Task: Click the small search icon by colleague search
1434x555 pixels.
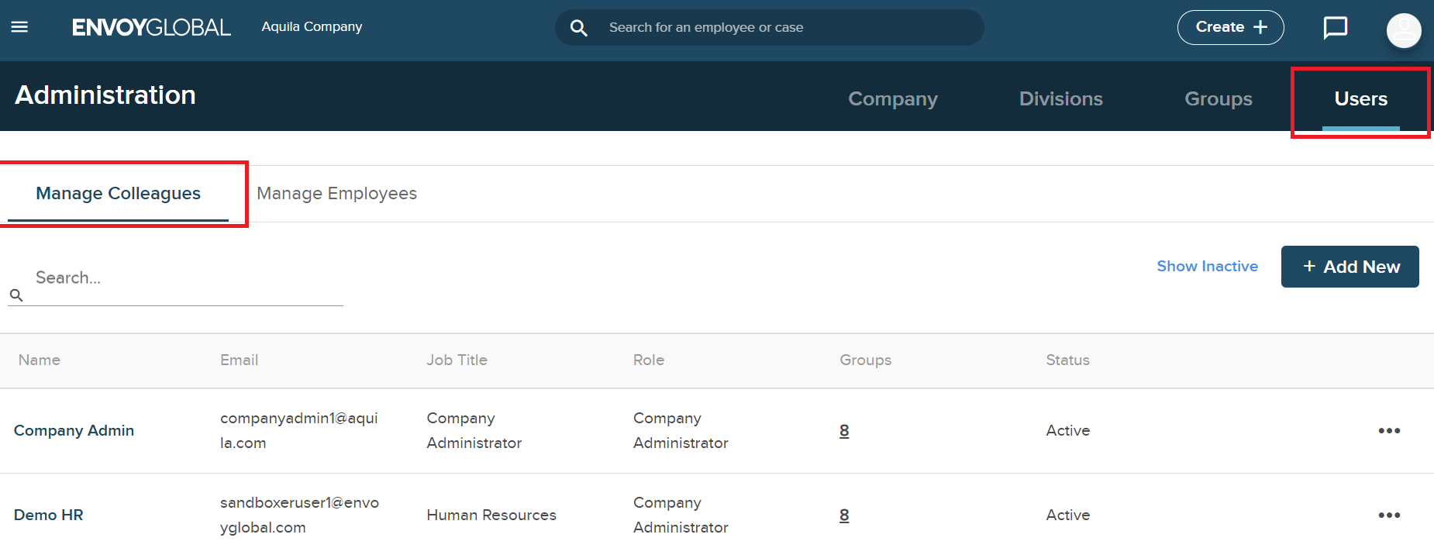Action: click(x=16, y=295)
